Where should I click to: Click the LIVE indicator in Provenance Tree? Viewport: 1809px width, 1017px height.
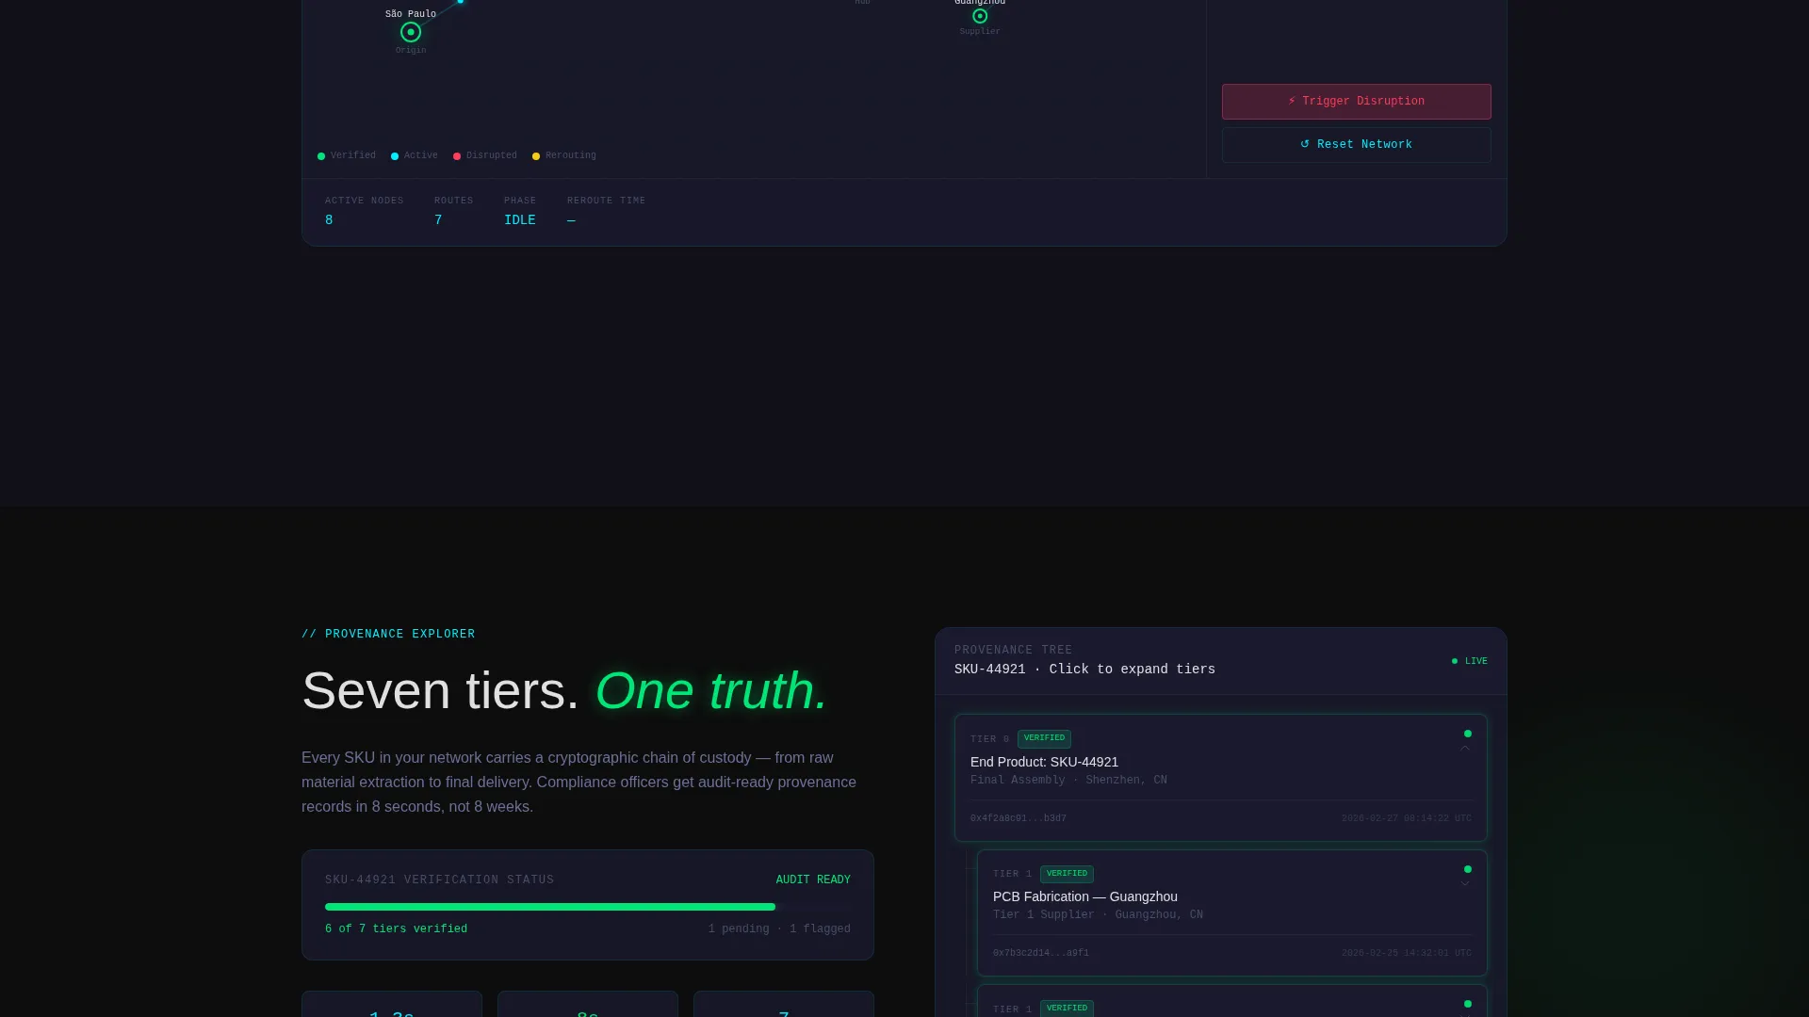[x=1470, y=661]
